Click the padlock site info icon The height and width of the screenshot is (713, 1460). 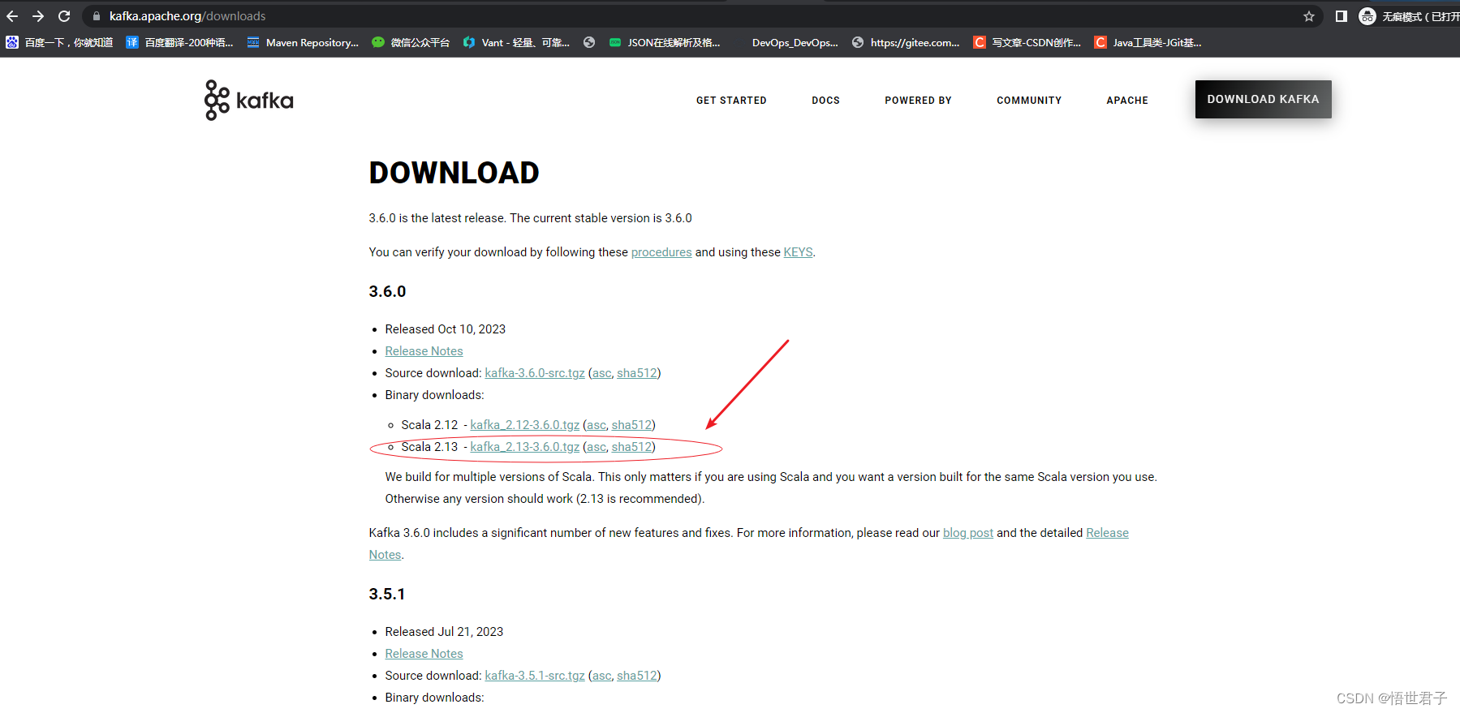96,16
